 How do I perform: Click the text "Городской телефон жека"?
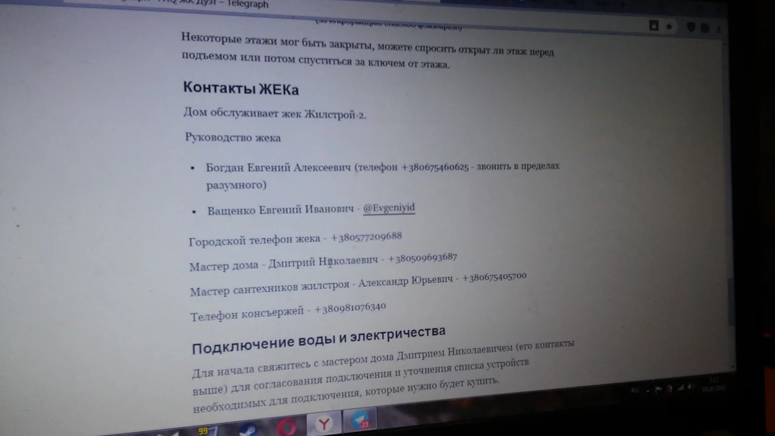pos(254,240)
